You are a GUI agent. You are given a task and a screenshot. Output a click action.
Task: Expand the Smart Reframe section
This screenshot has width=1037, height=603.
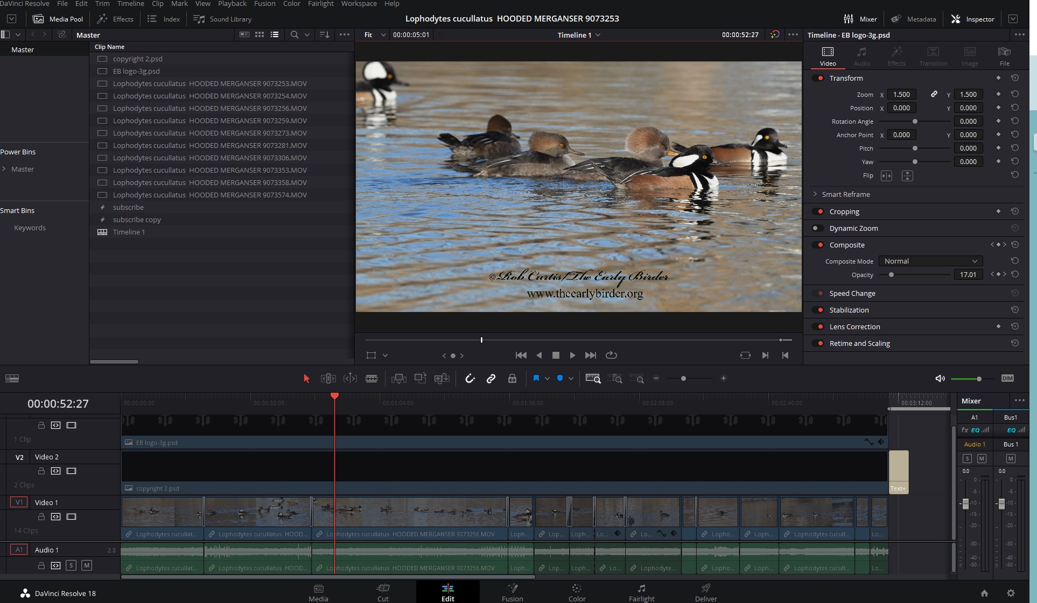(x=815, y=194)
